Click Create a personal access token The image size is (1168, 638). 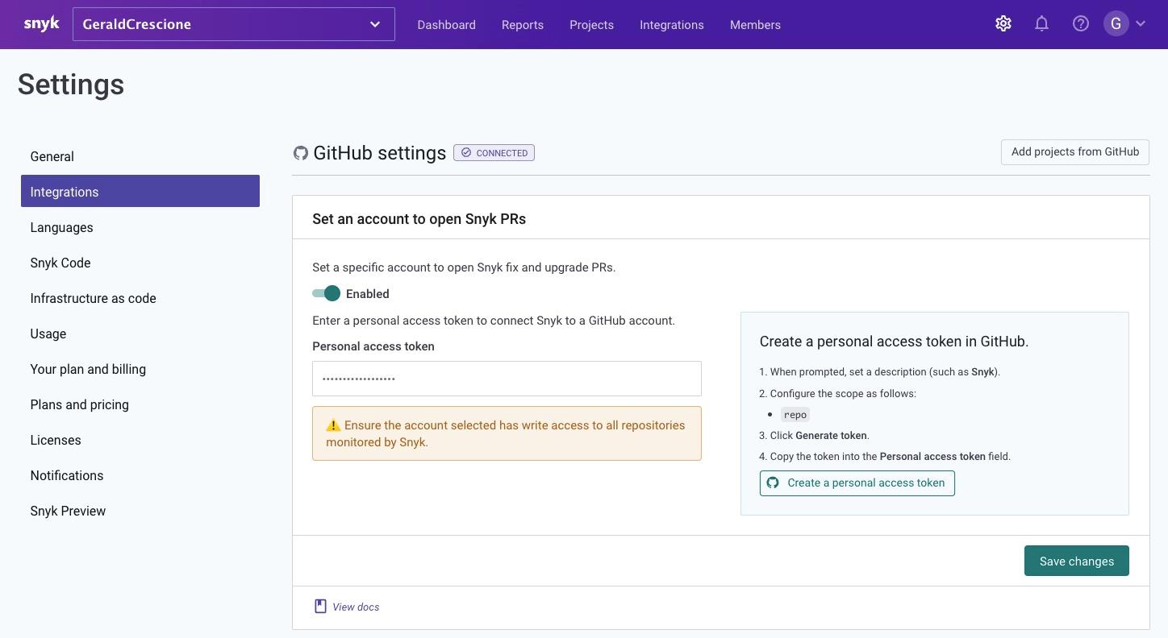(857, 483)
